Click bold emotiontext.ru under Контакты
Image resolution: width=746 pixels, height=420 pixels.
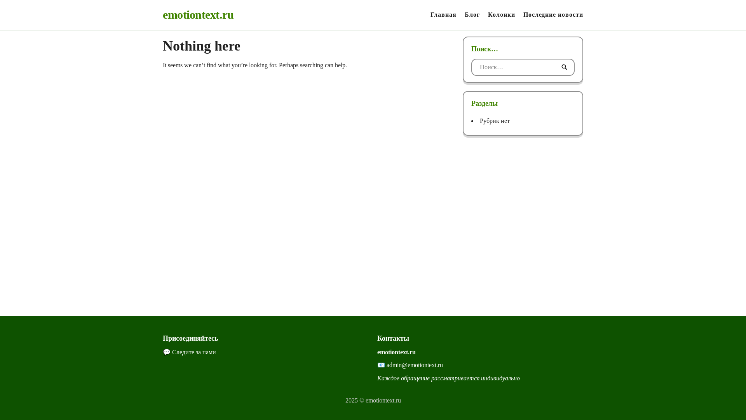pyautogui.click(x=396, y=352)
